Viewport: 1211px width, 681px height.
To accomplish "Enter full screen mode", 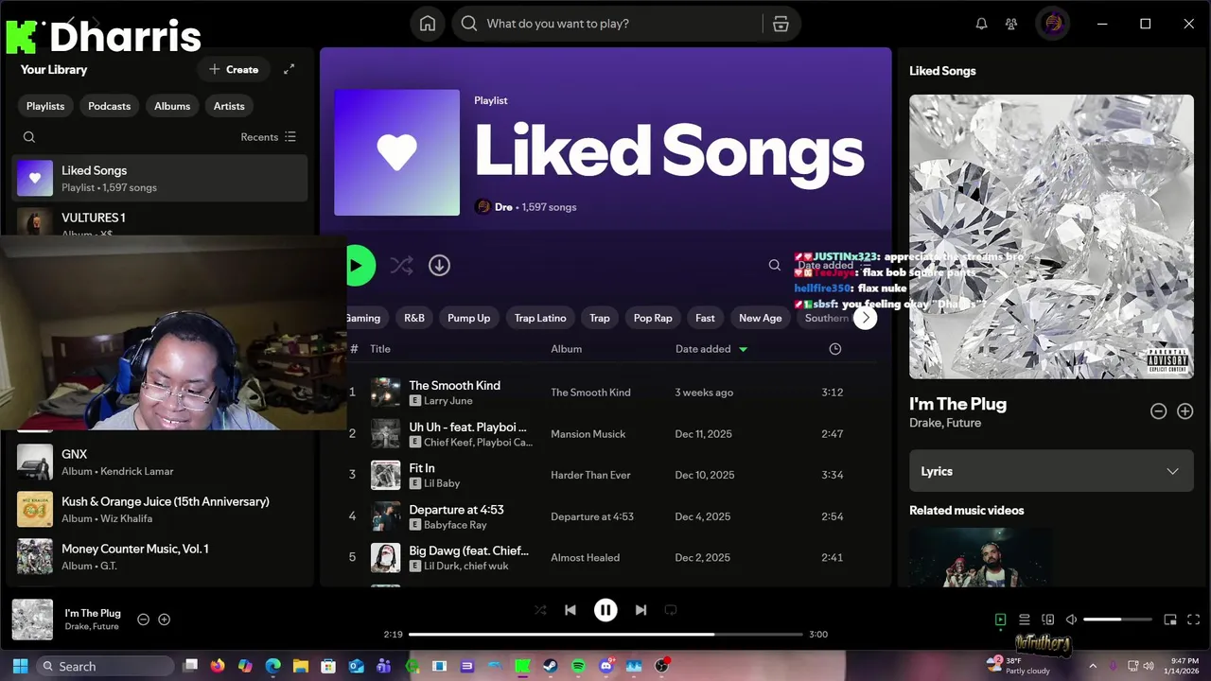I will click(1194, 620).
